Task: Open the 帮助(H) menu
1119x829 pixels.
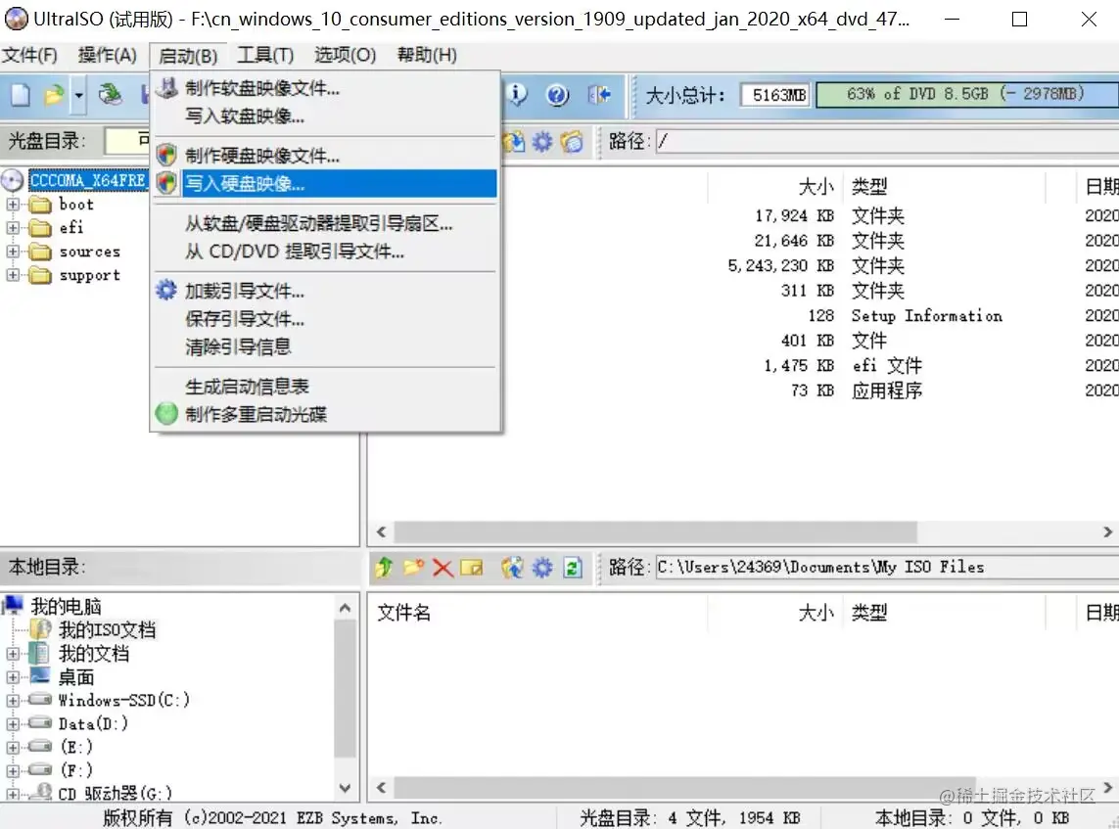Action: click(x=427, y=55)
